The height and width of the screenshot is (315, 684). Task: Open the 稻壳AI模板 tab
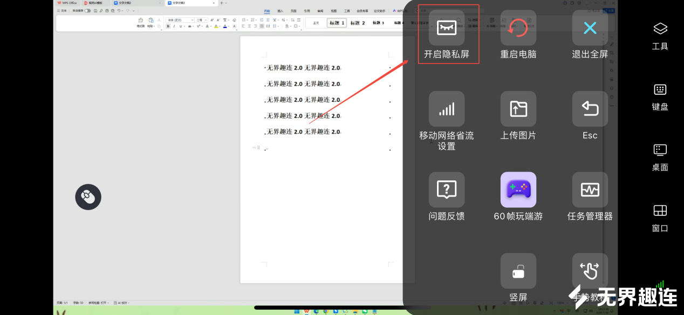point(95,3)
